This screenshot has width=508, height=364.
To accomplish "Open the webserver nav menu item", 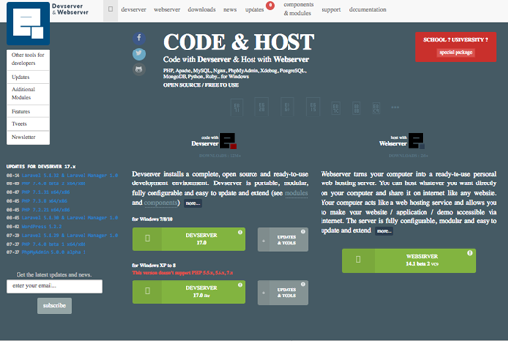I will 167,10.
